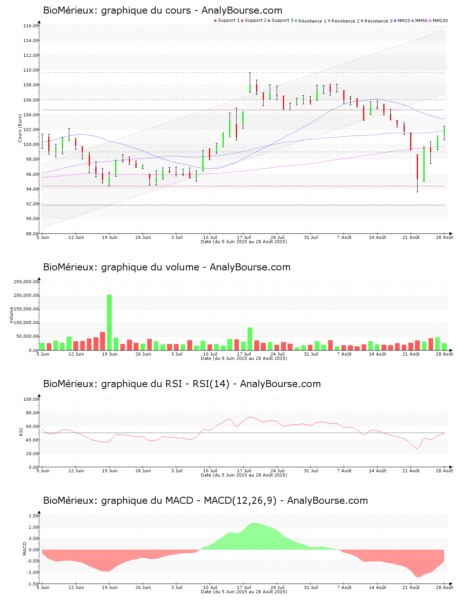Click the 'graphique du volume' chart title
467x603 pixels.
pos(167,267)
